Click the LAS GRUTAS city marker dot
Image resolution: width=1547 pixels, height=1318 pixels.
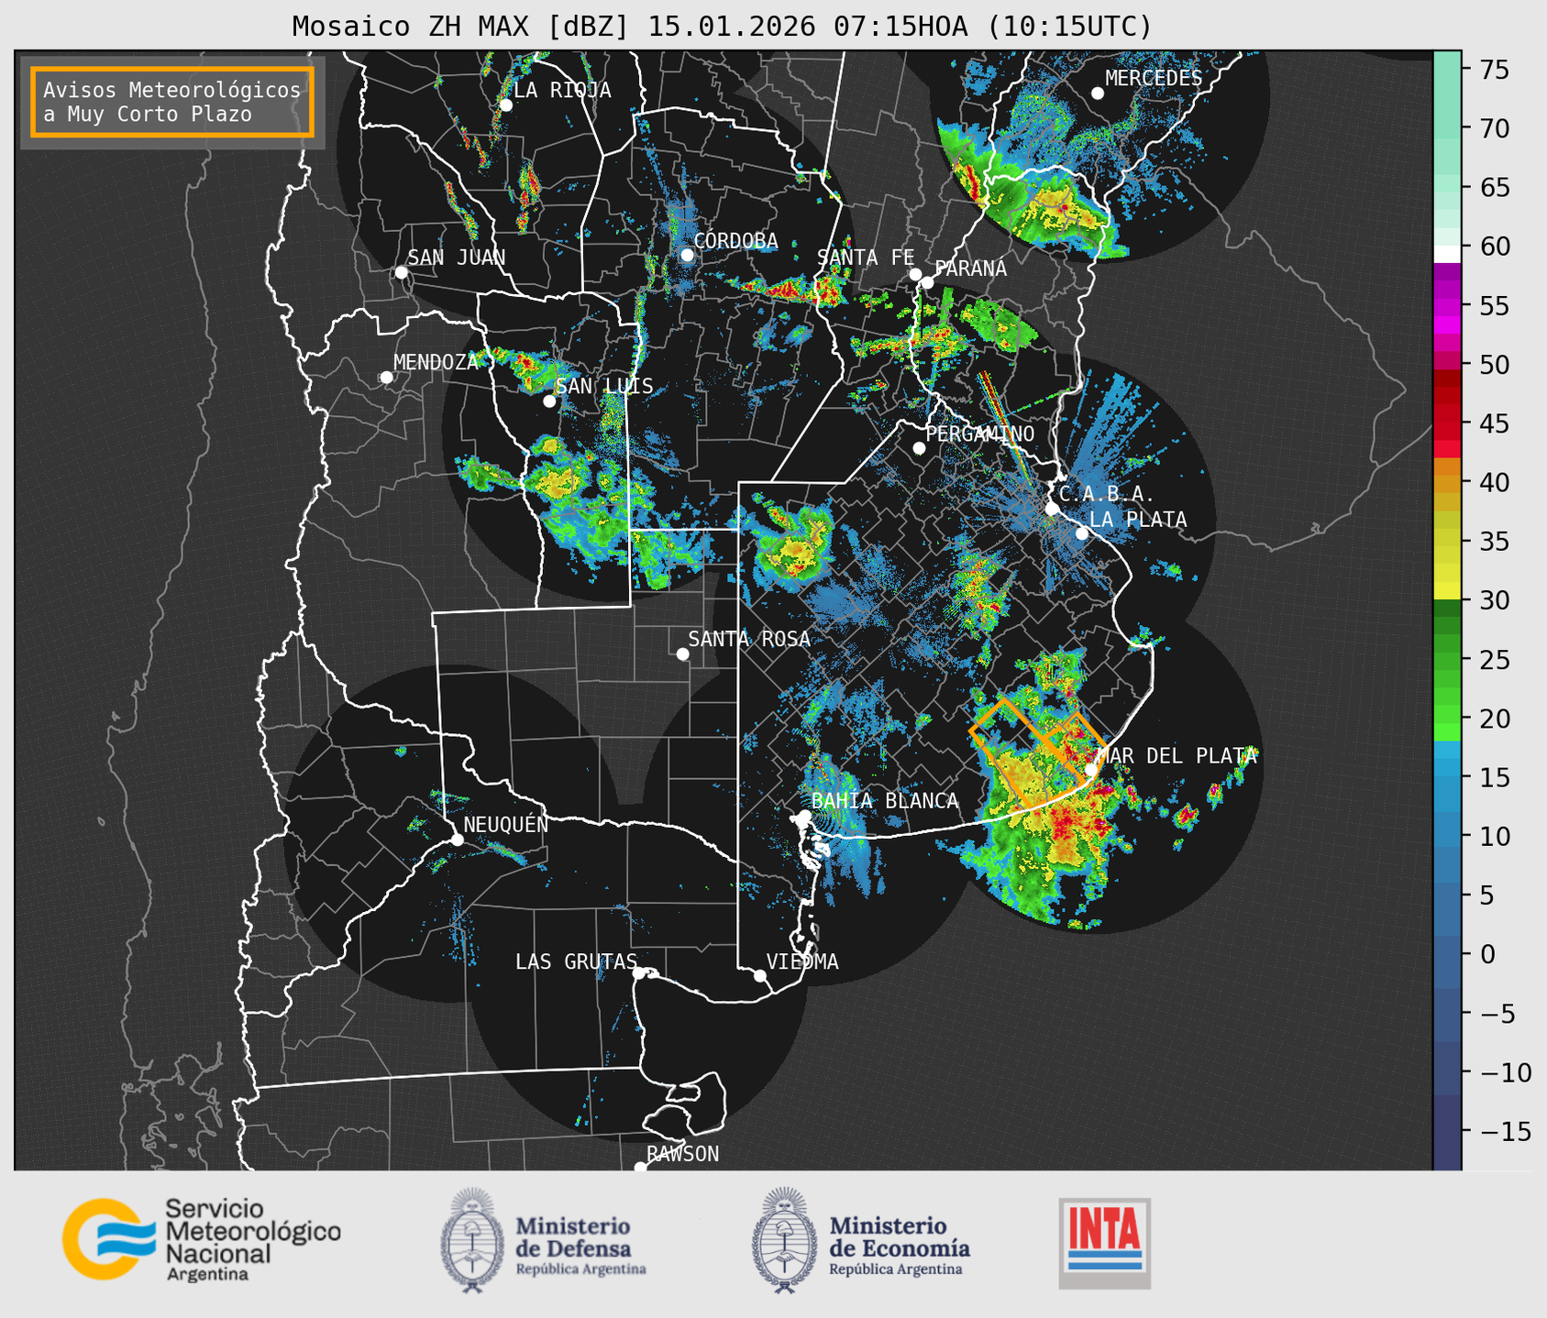(x=639, y=972)
